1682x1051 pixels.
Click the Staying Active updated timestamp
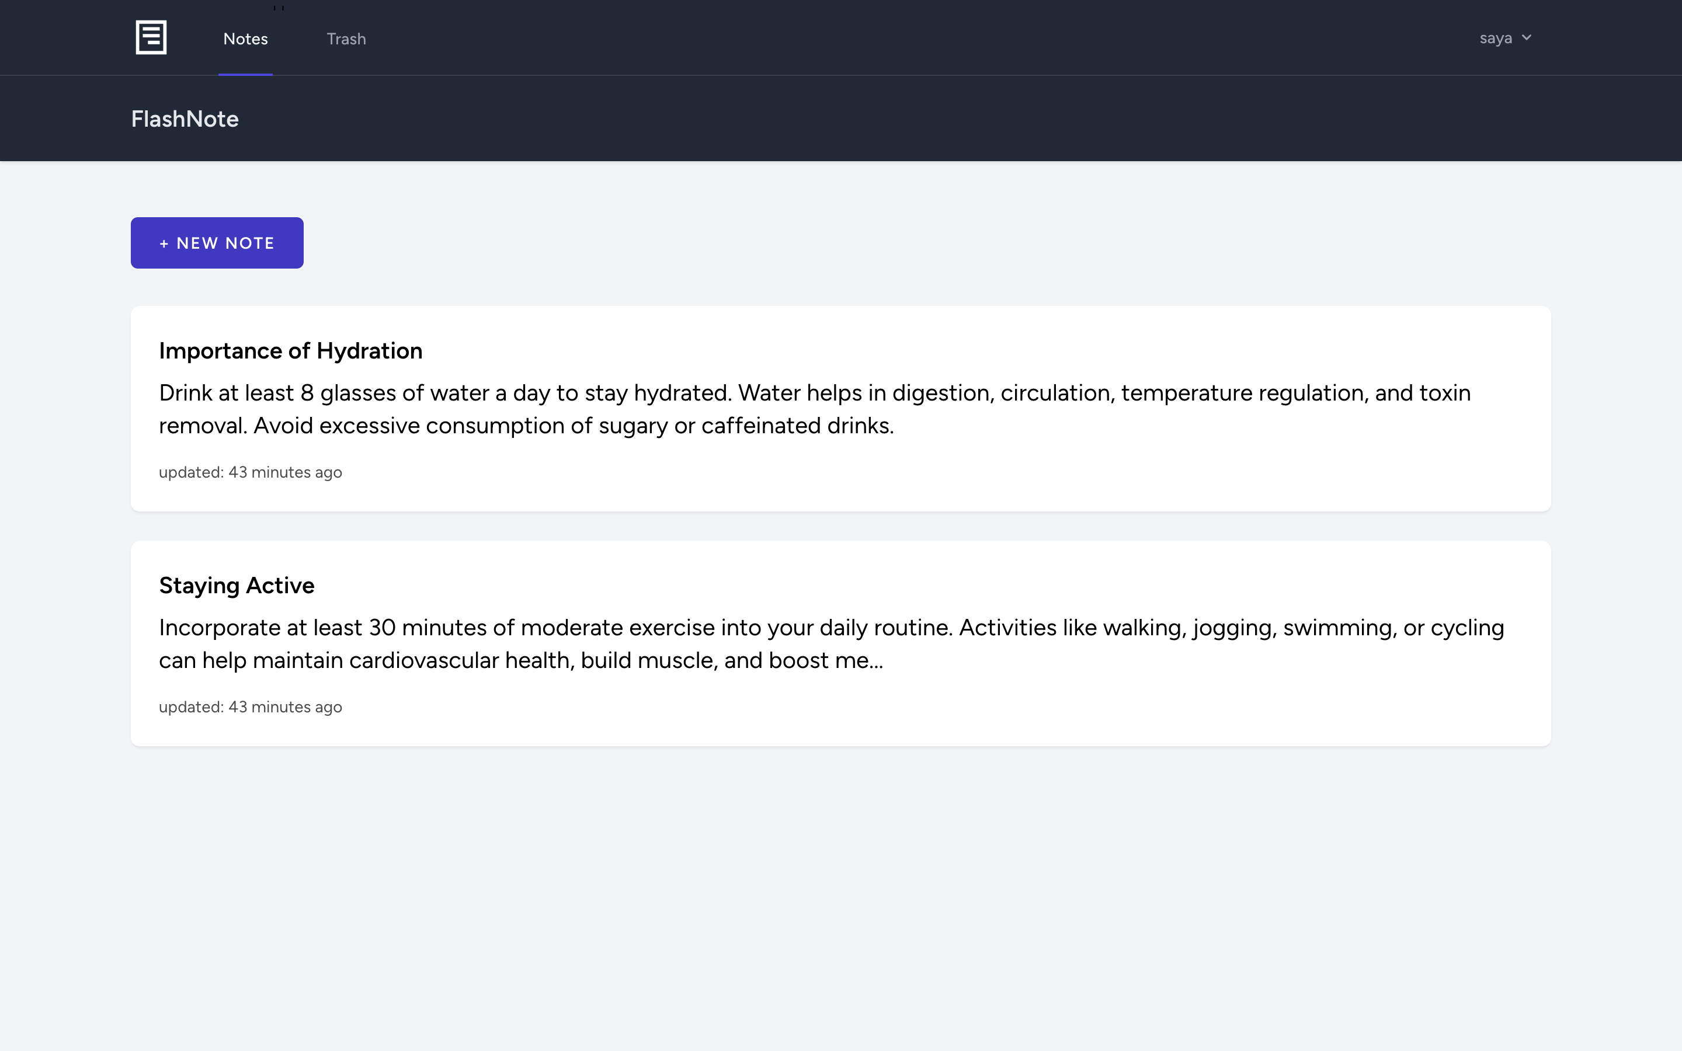pos(250,707)
